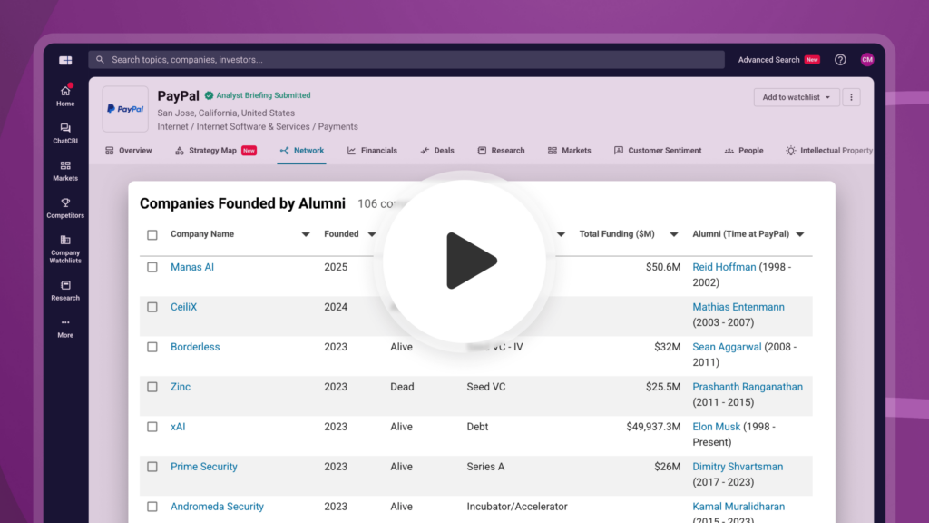Toggle the select-all header checkbox
Viewport: 929px width, 523px height.
[x=152, y=235]
